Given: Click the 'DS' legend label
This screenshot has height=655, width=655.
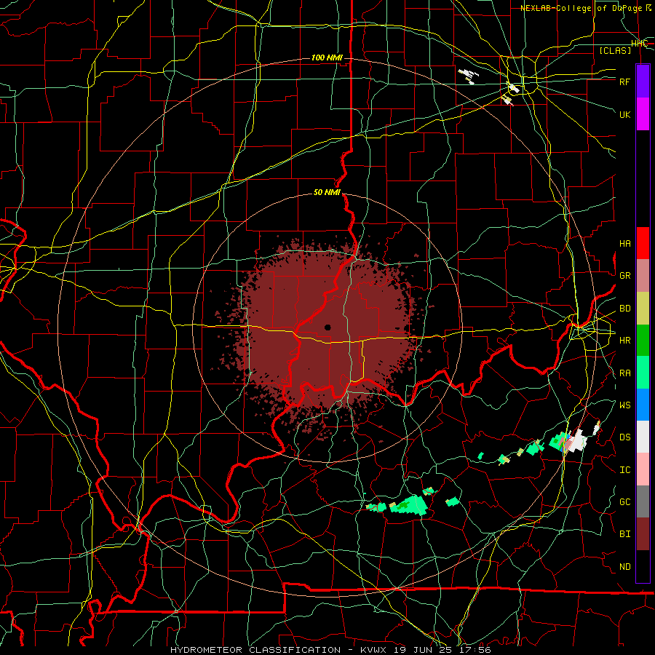Looking at the screenshot, I should coord(624,437).
